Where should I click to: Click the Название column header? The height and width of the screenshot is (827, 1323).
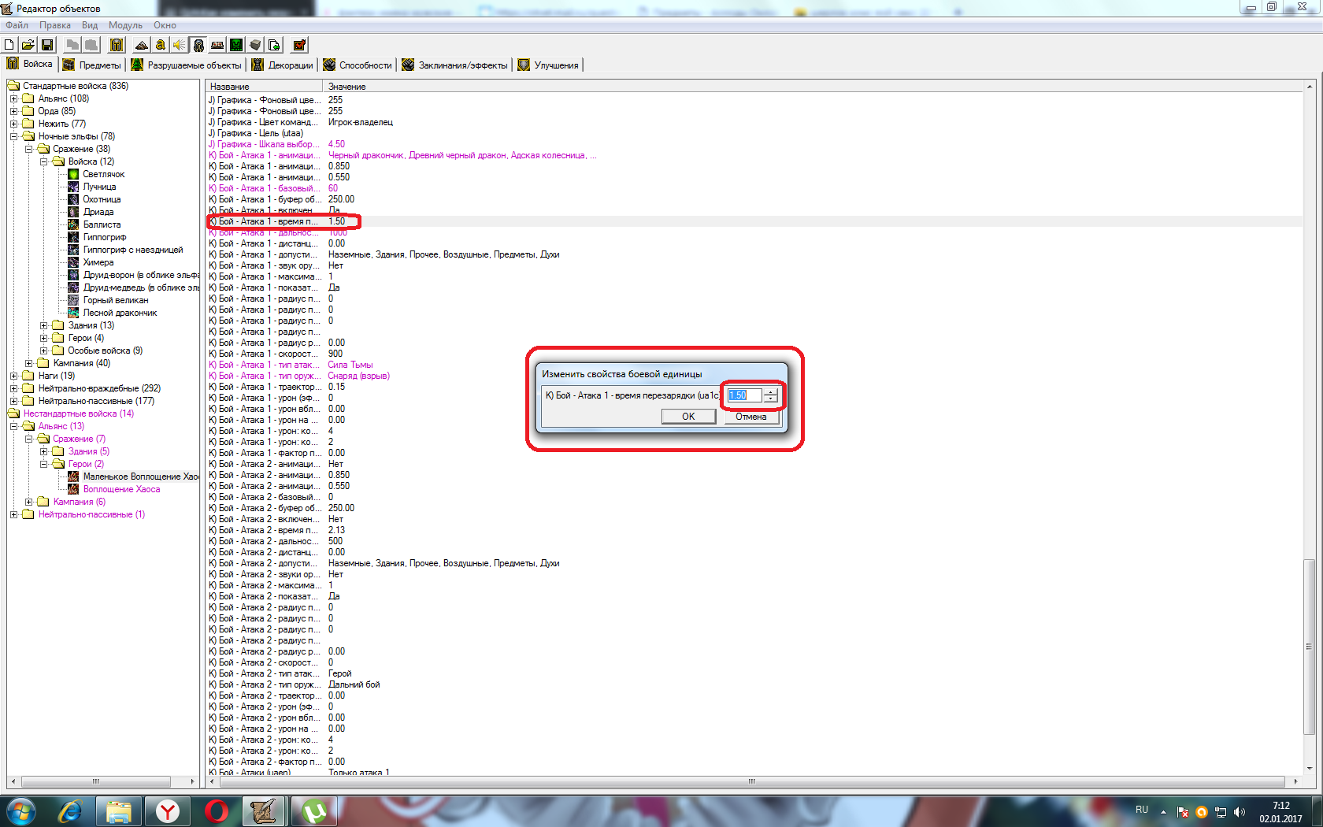[x=264, y=87]
